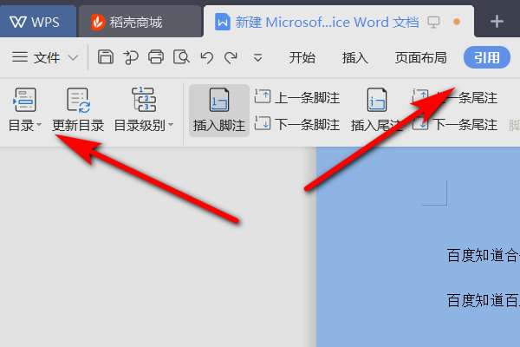520x347 pixels.
Task: Open the 页面布局 ribbon tab
Action: [420, 58]
